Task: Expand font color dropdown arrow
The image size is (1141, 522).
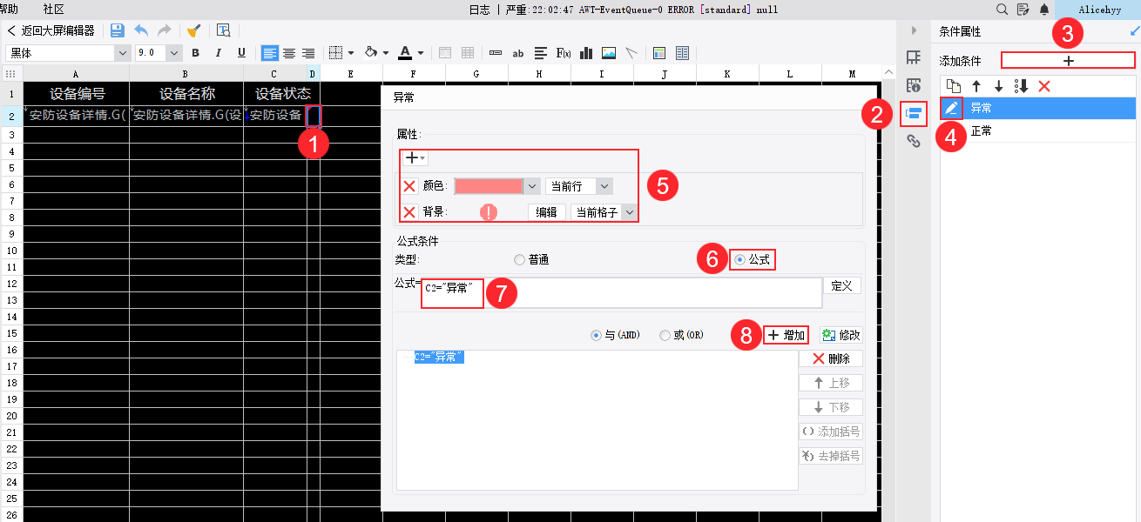Action: (421, 53)
